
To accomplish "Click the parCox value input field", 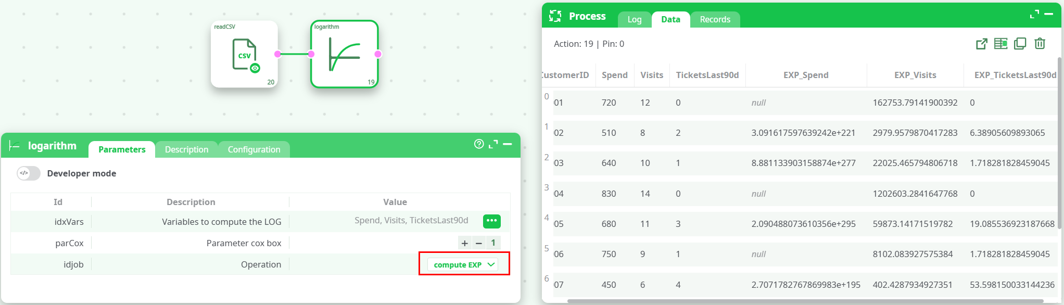I will (493, 243).
